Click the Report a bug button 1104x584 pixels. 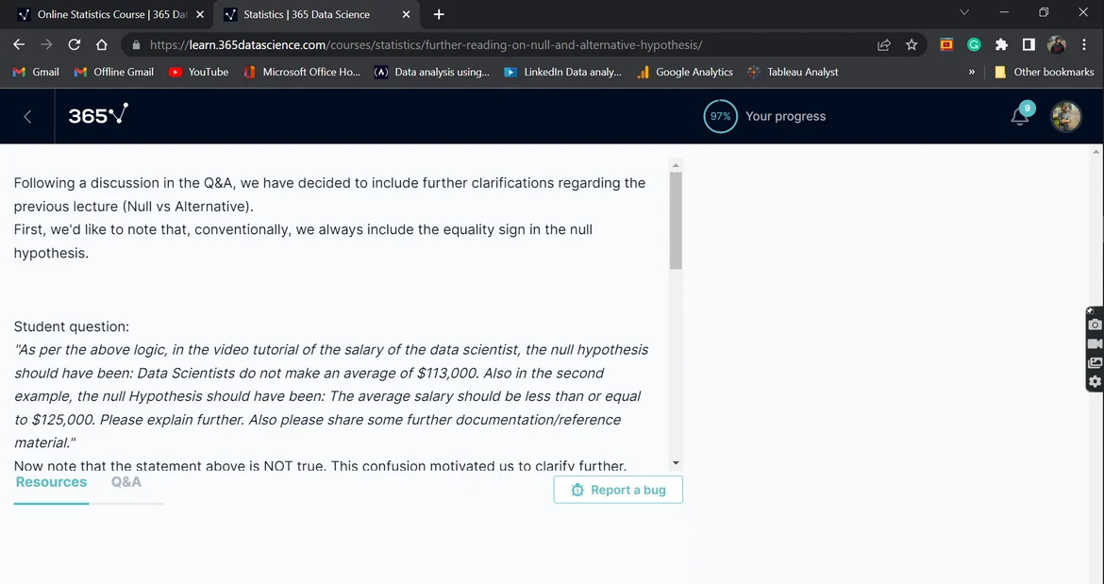(x=618, y=490)
